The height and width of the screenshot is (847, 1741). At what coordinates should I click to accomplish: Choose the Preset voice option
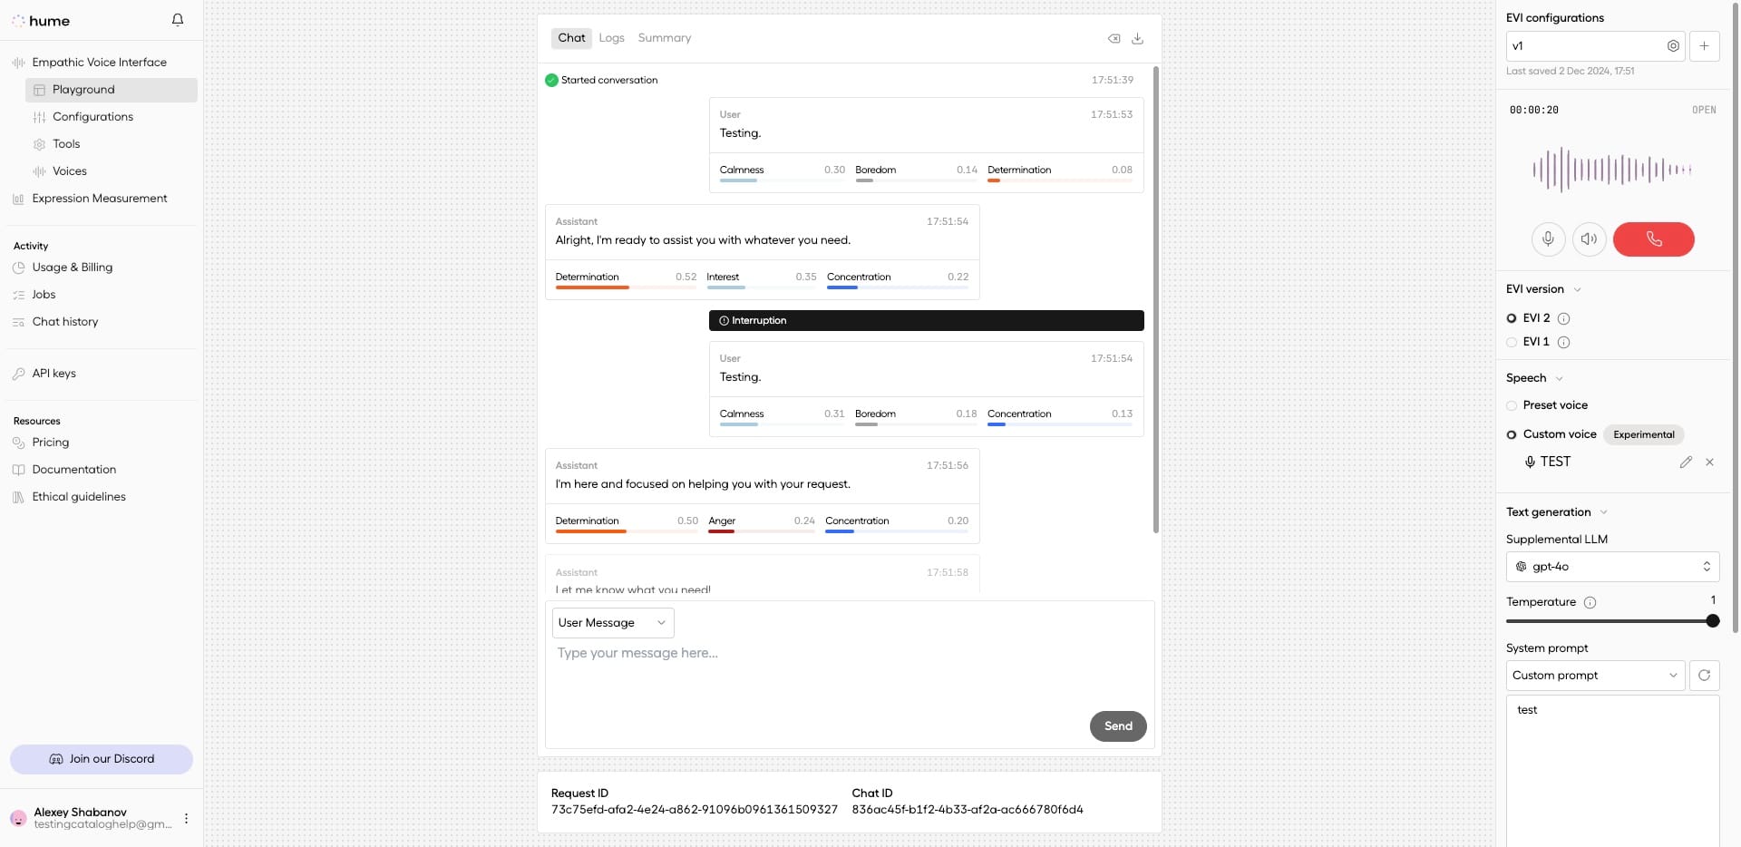1512,405
